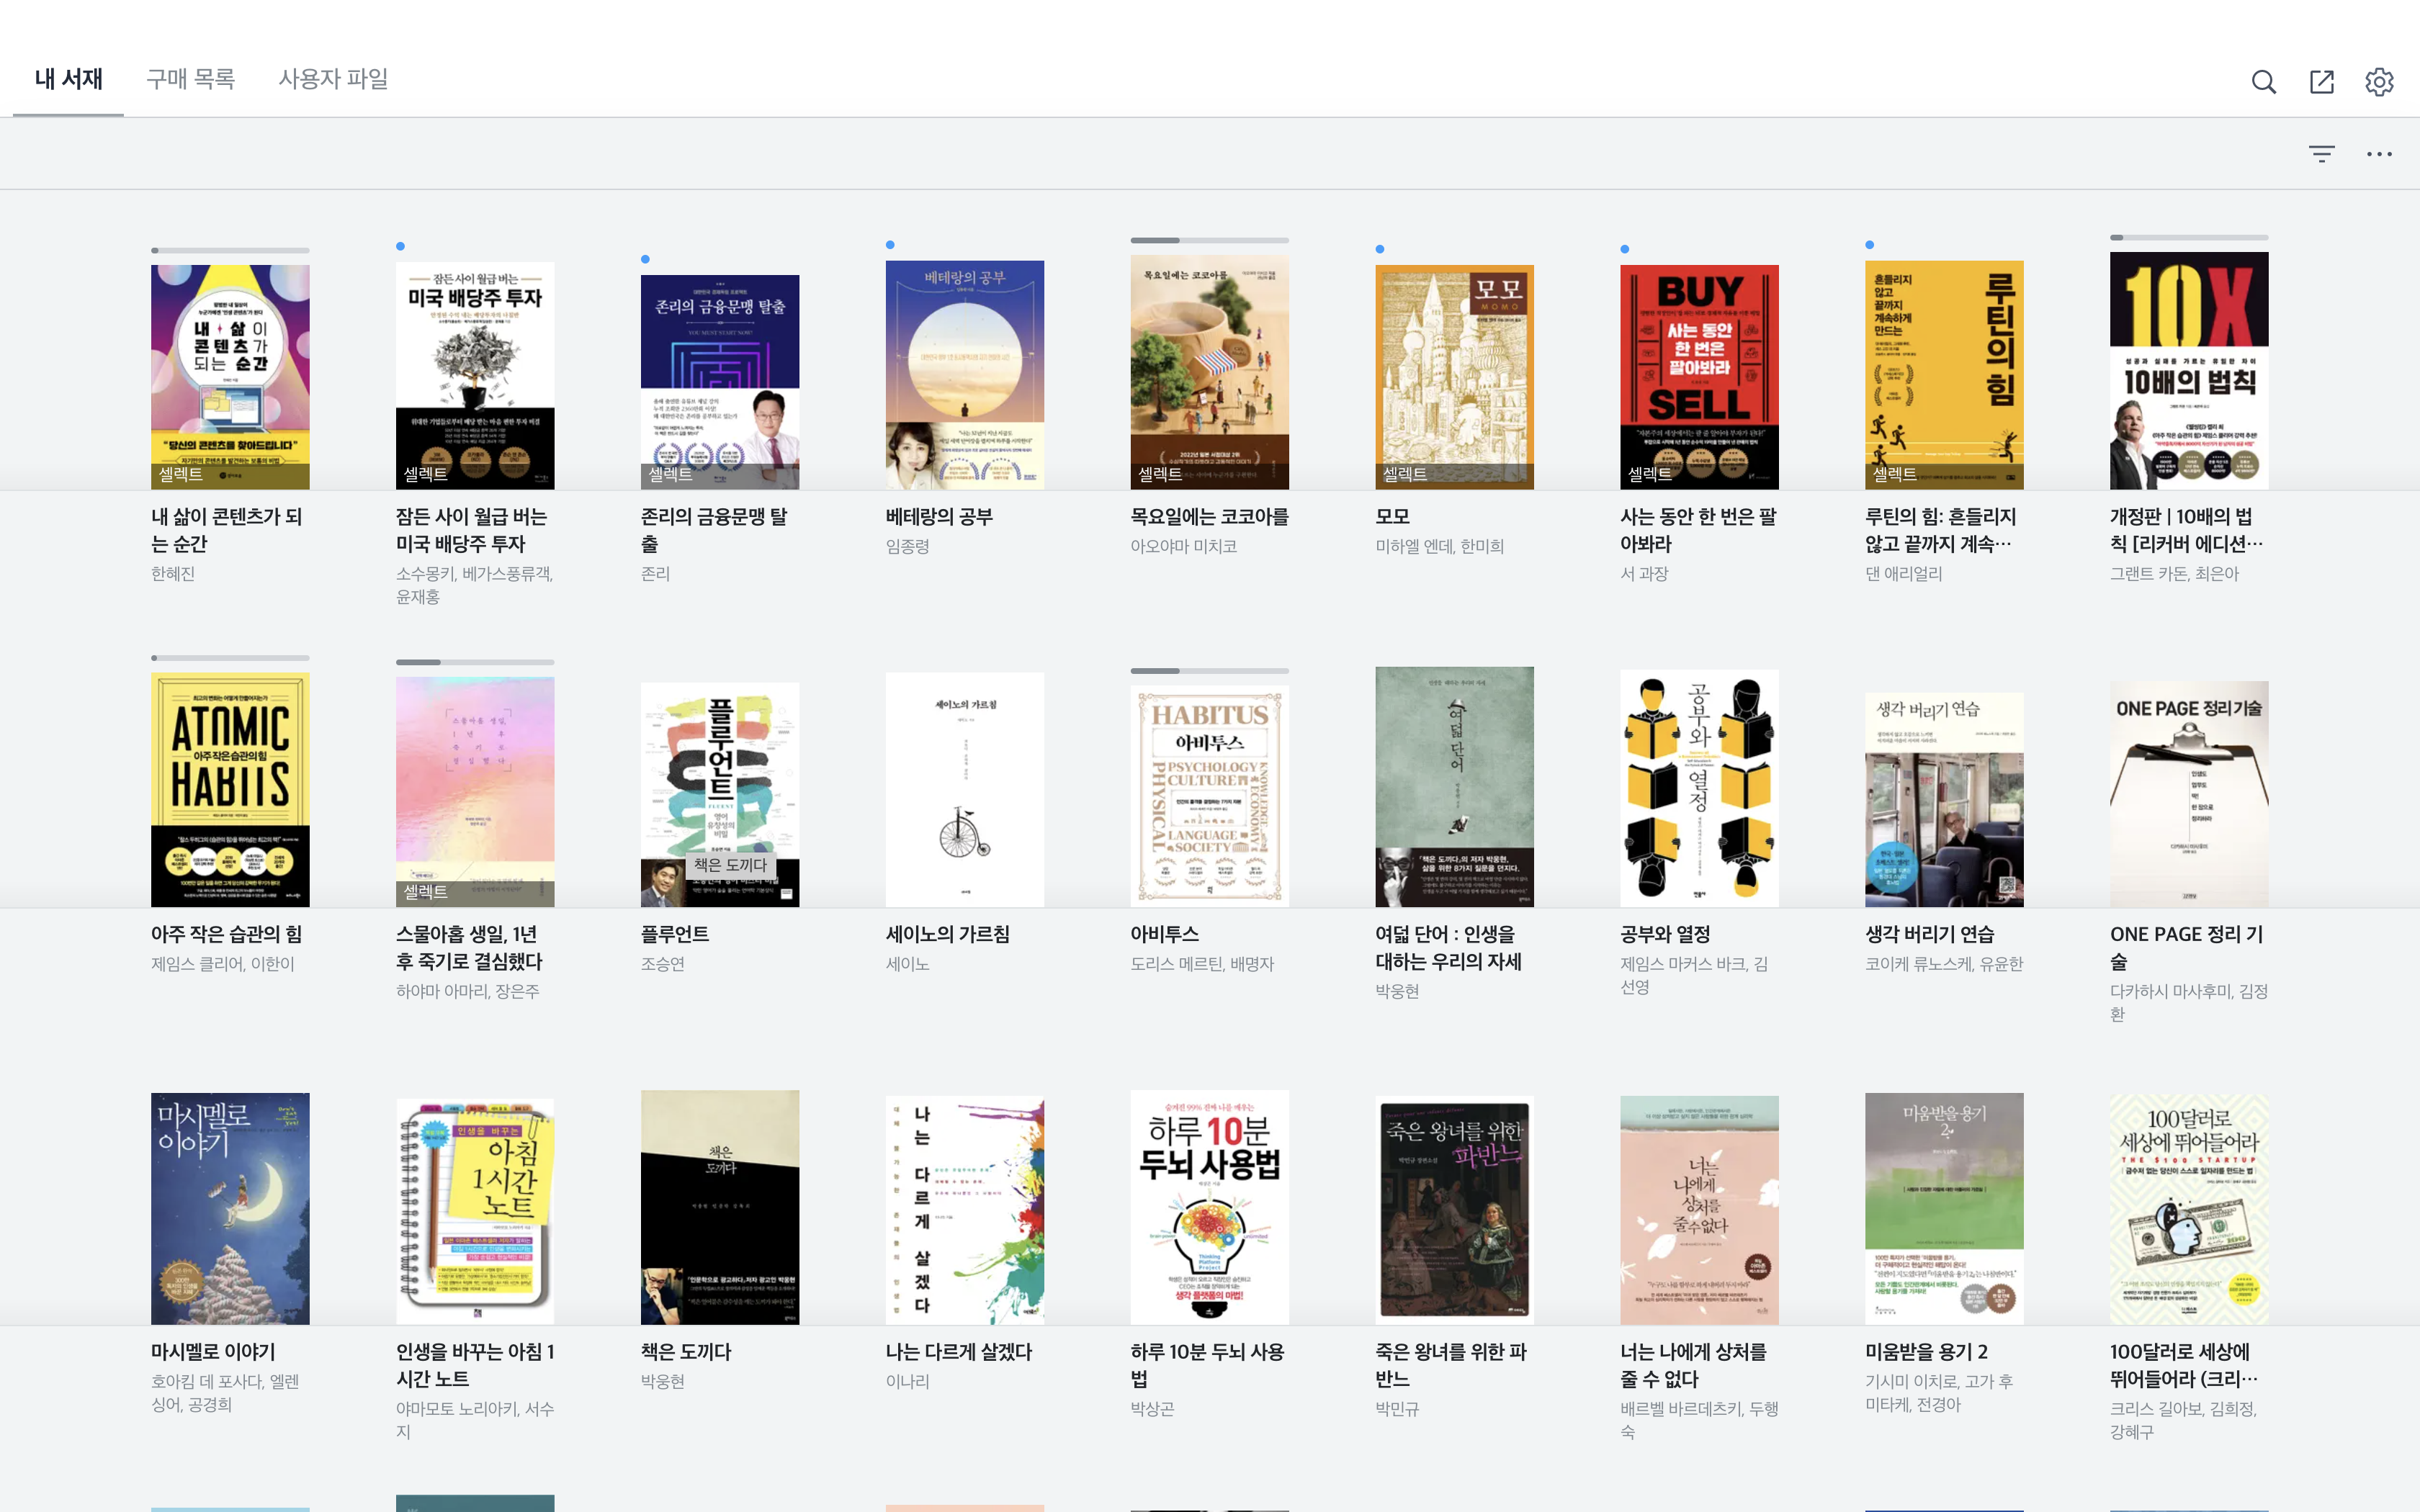Click the author text 미하엘 엔데, 한미희
The image size is (2420, 1512).
point(1439,546)
